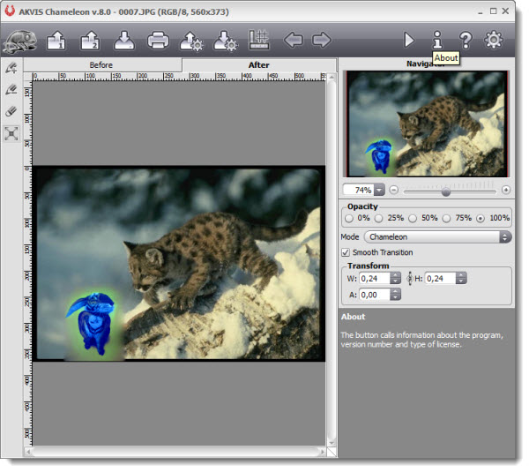The height and width of the screenshot is (472, 529).
Task: Switch to the After tab
Action: (x=259, y=64)
